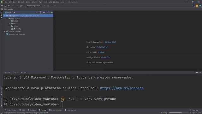Open the https://aka.ms/pscore6 link
The width and height of the screenshot is (202, 114).
pyautogui.click(x=122, y=88)
